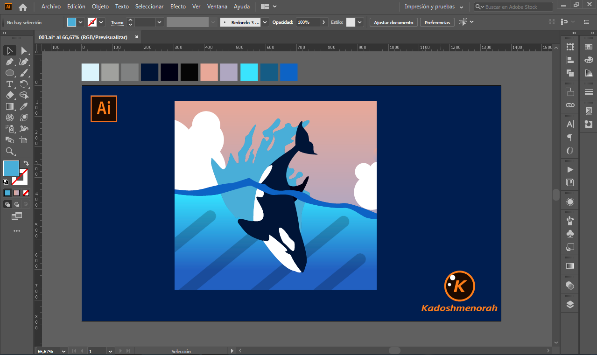
Task: Open fill color dropdown in control bar
Action: pos(81,22)
